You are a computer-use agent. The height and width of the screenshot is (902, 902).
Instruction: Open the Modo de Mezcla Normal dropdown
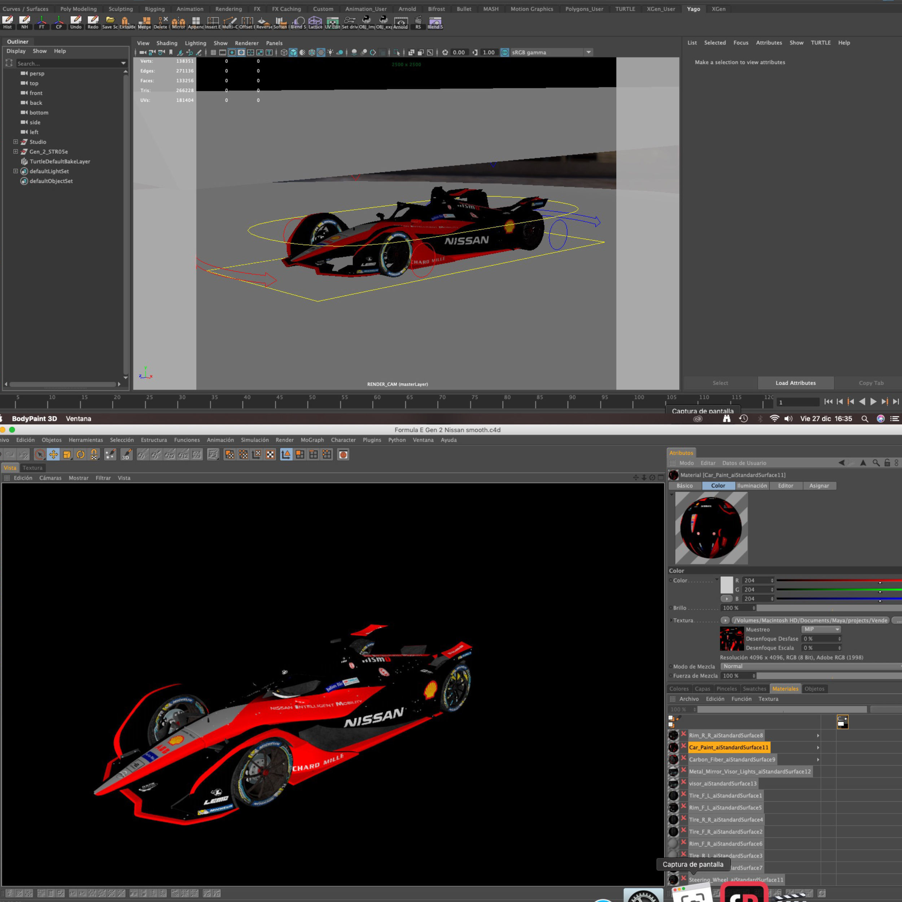pos(811,666)
